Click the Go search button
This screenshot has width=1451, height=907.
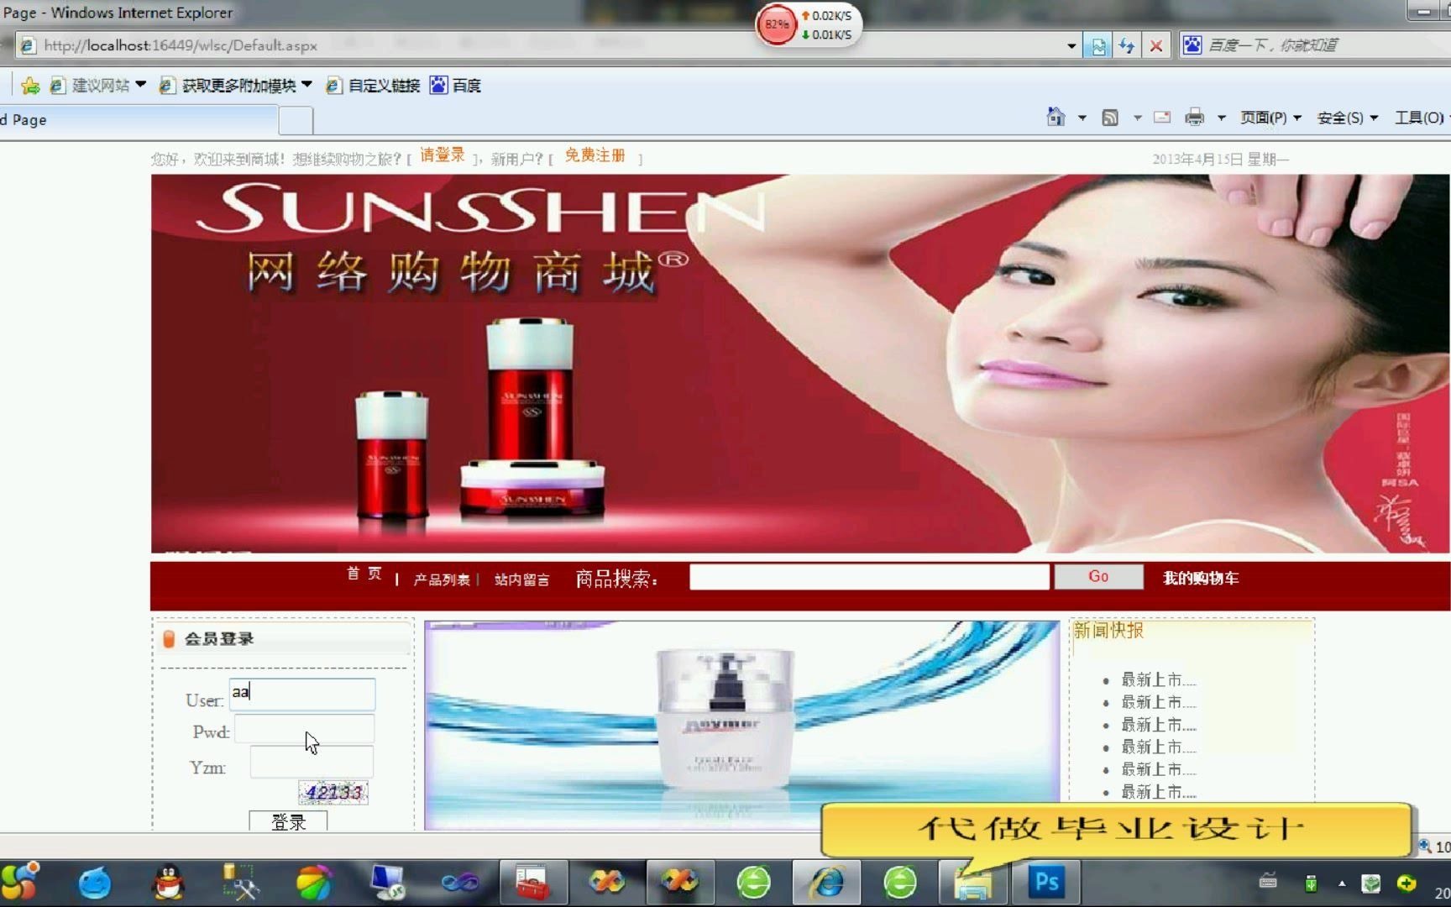1098,576
